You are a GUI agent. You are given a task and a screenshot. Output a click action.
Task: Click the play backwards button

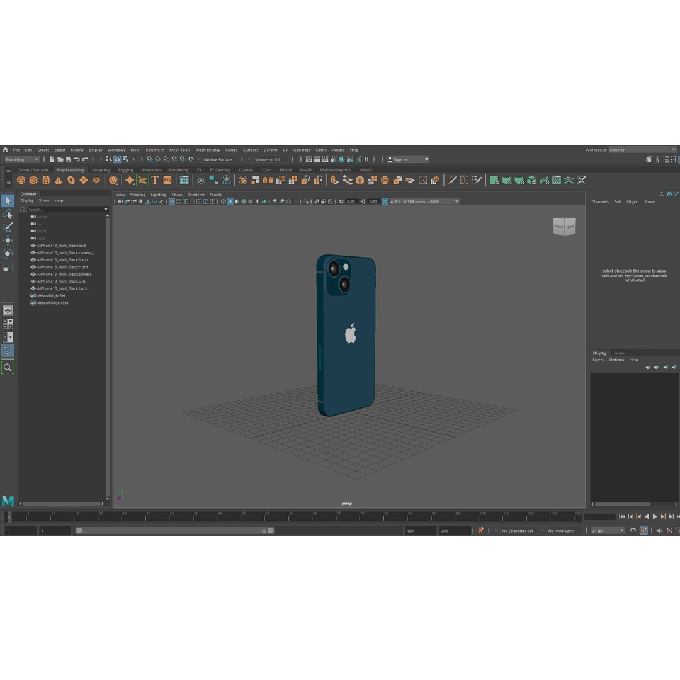(647, 516)
